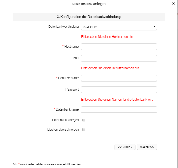This screenshot has height=168, width=178.
Task: Click the vertical scrollbar of the dialog
Action: click(x=177, y=84)
